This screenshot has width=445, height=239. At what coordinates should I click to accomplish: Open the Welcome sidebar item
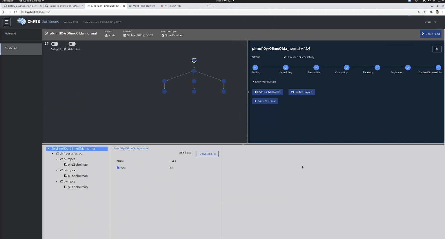click(x=21, y=34)
